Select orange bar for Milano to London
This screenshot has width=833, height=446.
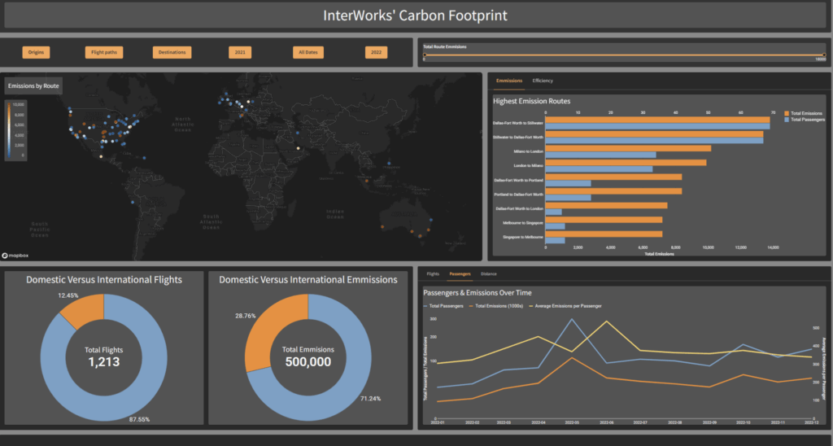628,148
